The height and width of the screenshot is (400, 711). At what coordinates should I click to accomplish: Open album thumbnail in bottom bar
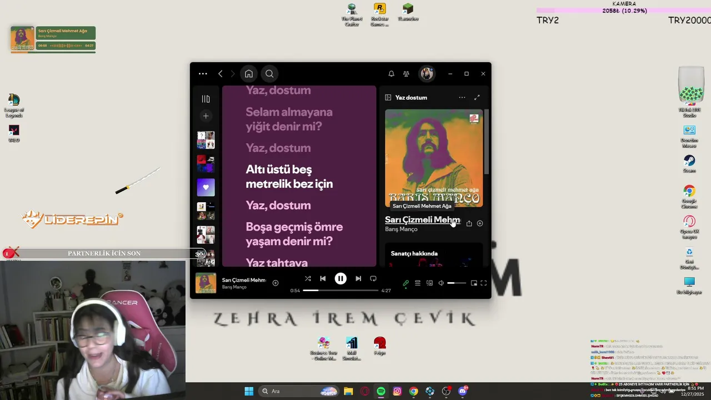coord(206,283)
